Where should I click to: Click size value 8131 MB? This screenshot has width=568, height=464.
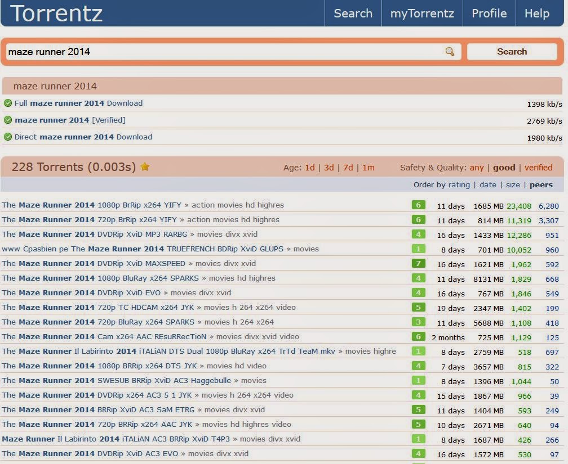coord(489,279)
